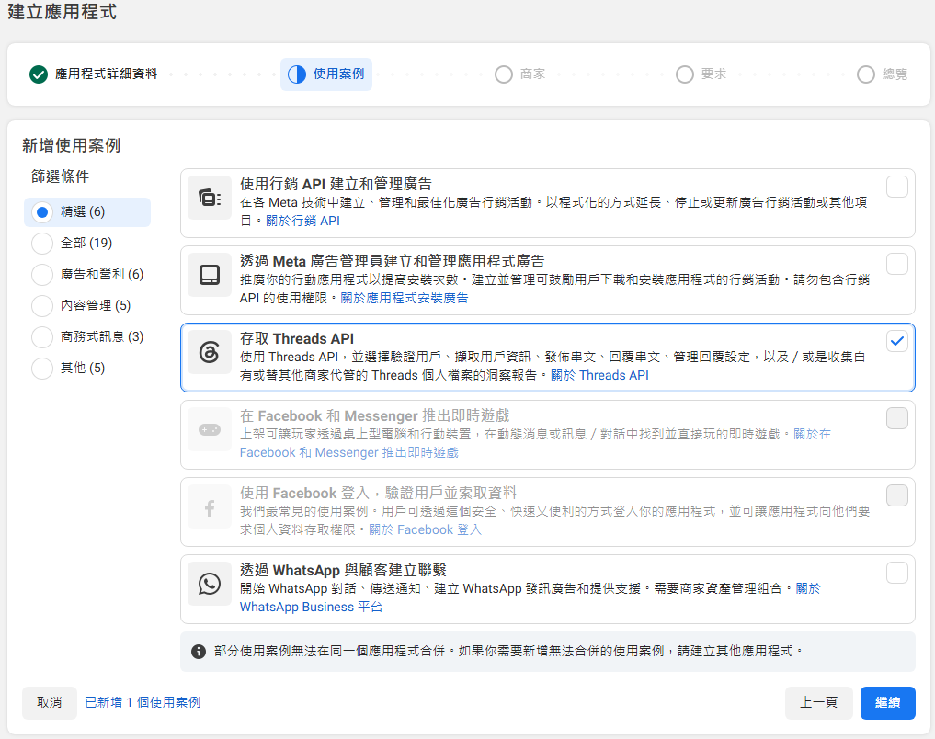Check the WhatsApp 與顧客建立聯繫 checkbox
This screenshot has height=739, width=935.
point(896,573)
